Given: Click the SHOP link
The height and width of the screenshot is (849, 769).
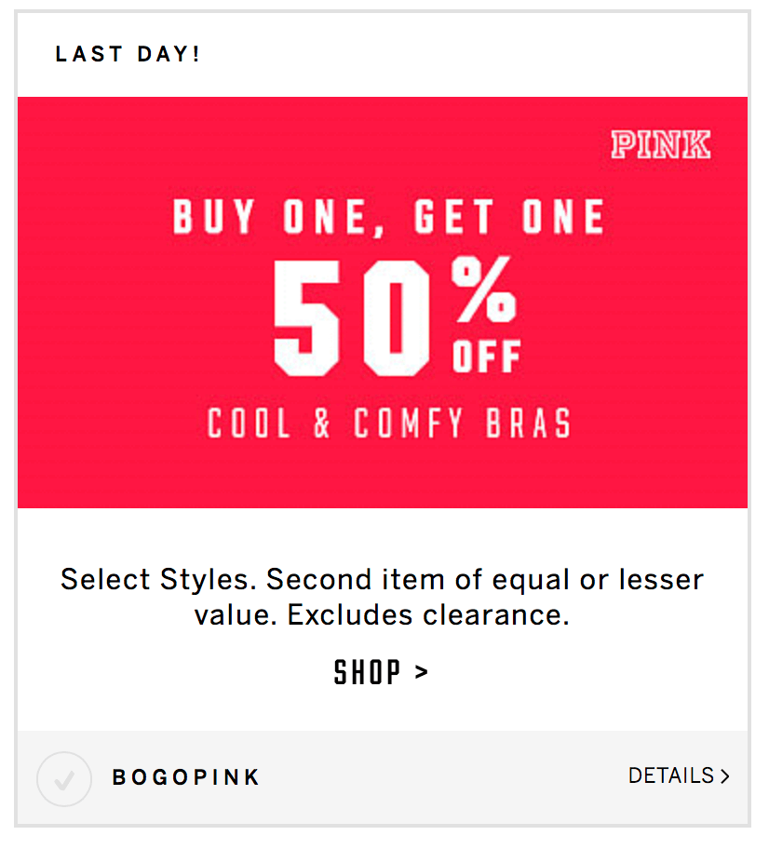Looking at the screenshot, I should click(381, 672).
